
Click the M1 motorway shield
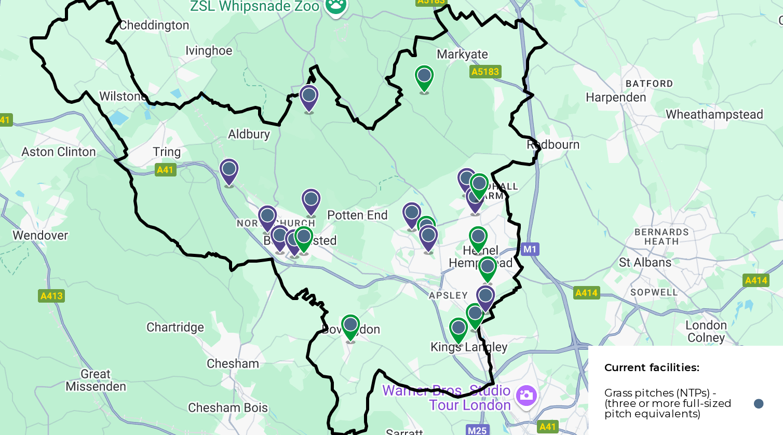click(x=530, y=249)
